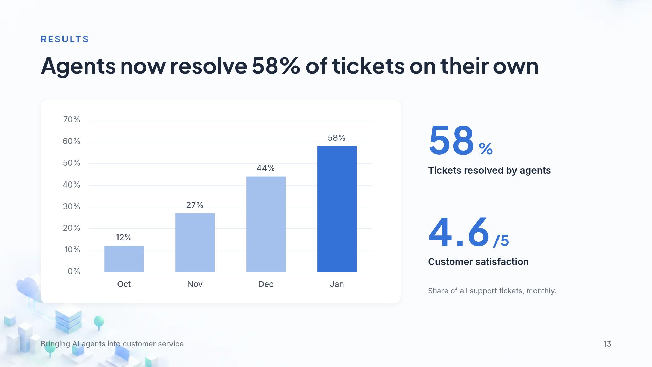Click the 44% data label above Dec
Screen dimensions: 652x367
coord(266,168)
